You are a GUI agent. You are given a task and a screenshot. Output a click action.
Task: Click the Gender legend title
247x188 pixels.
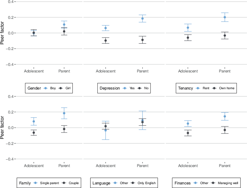34,88
